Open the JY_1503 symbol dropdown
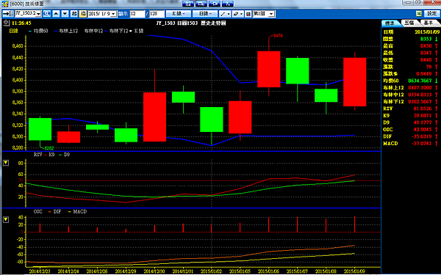The image size is (441, 275). coord(38,14)
